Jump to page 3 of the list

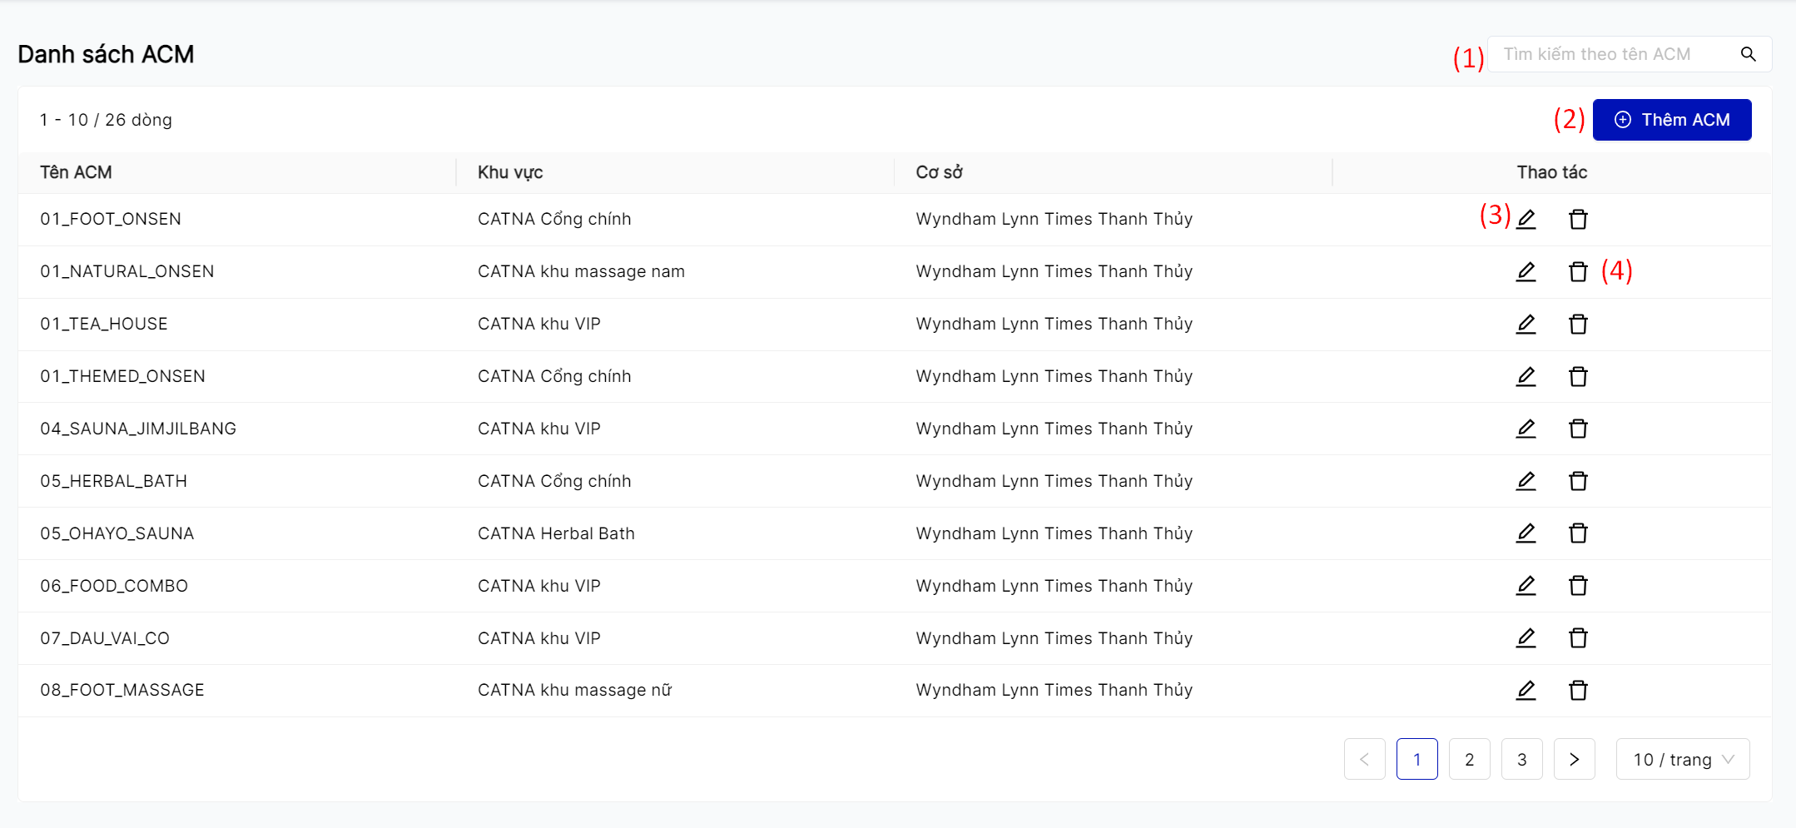(x=1521, y=759)
